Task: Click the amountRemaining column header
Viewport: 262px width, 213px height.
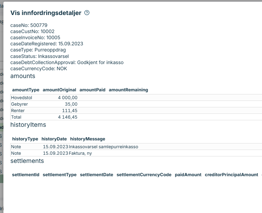Action: (x=128, y=90)
